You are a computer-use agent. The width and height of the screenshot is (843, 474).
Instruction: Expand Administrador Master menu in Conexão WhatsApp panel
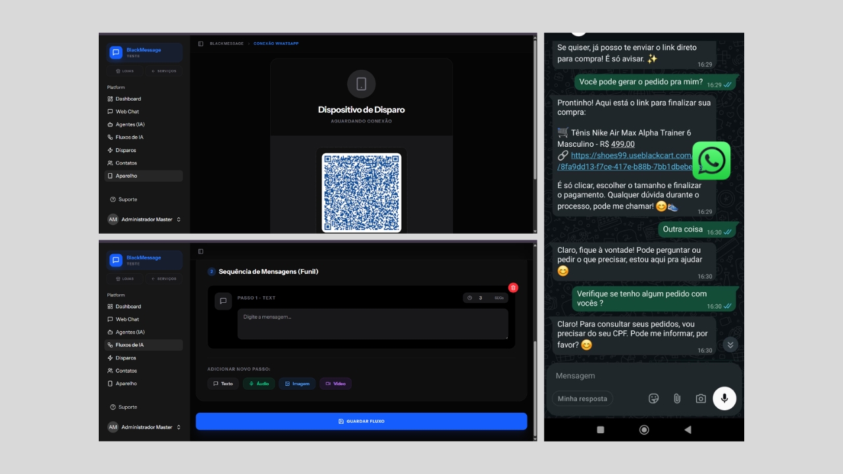click(144, 219)
